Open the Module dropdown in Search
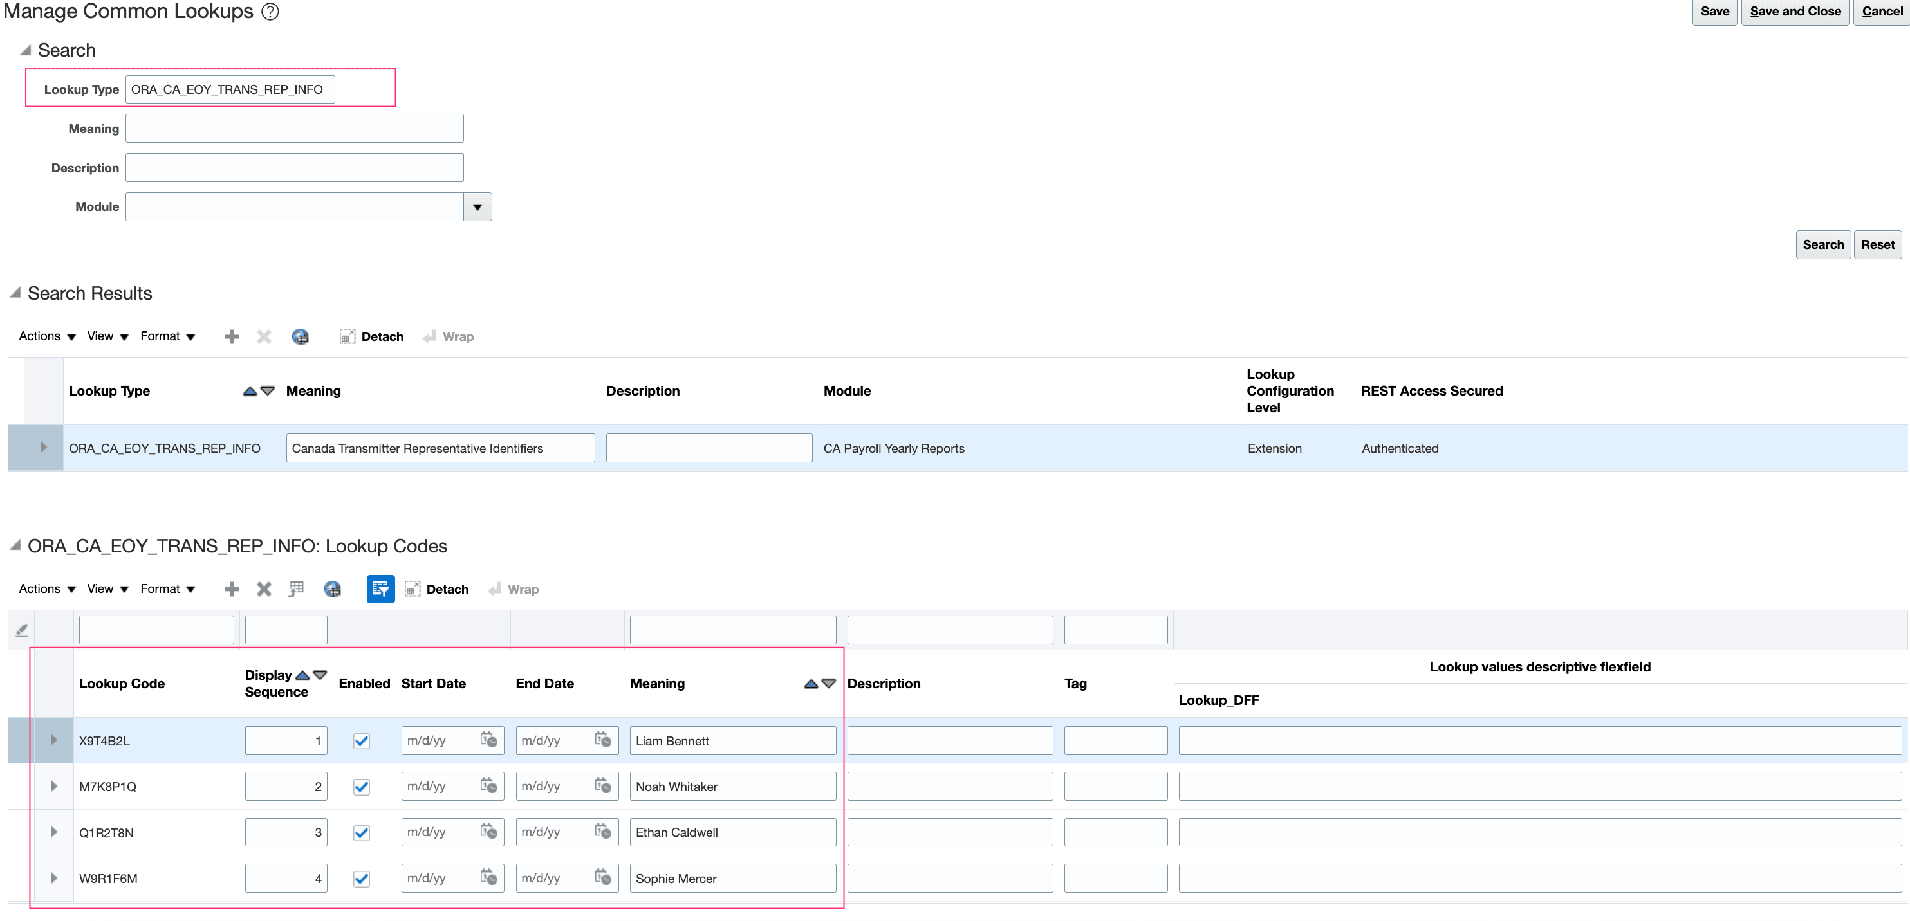 tap(477, 206)
